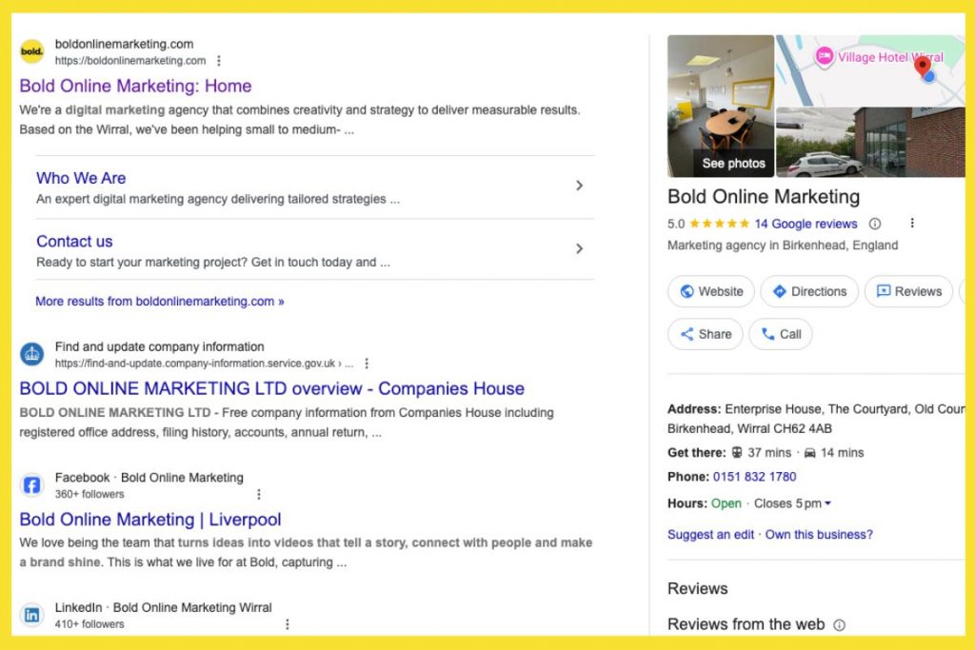
Task: Click the Facebook icon next to the Liverpool result
Action: click(x=31, y=485)
